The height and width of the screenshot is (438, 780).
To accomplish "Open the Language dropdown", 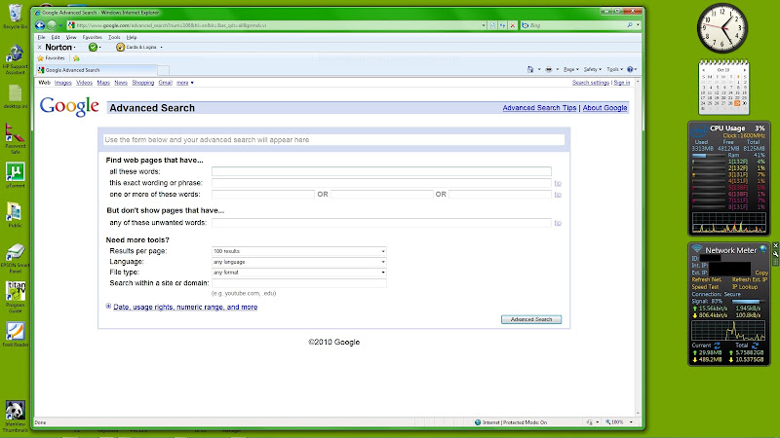I will coord(299,262).
